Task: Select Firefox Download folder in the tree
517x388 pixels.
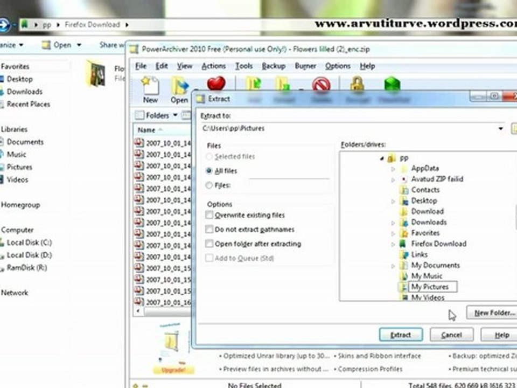Action: pyautogui.click(x=438, y=244)
